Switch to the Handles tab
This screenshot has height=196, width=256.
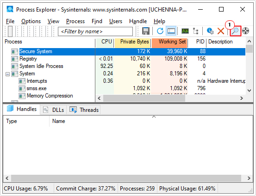point(22,109)
